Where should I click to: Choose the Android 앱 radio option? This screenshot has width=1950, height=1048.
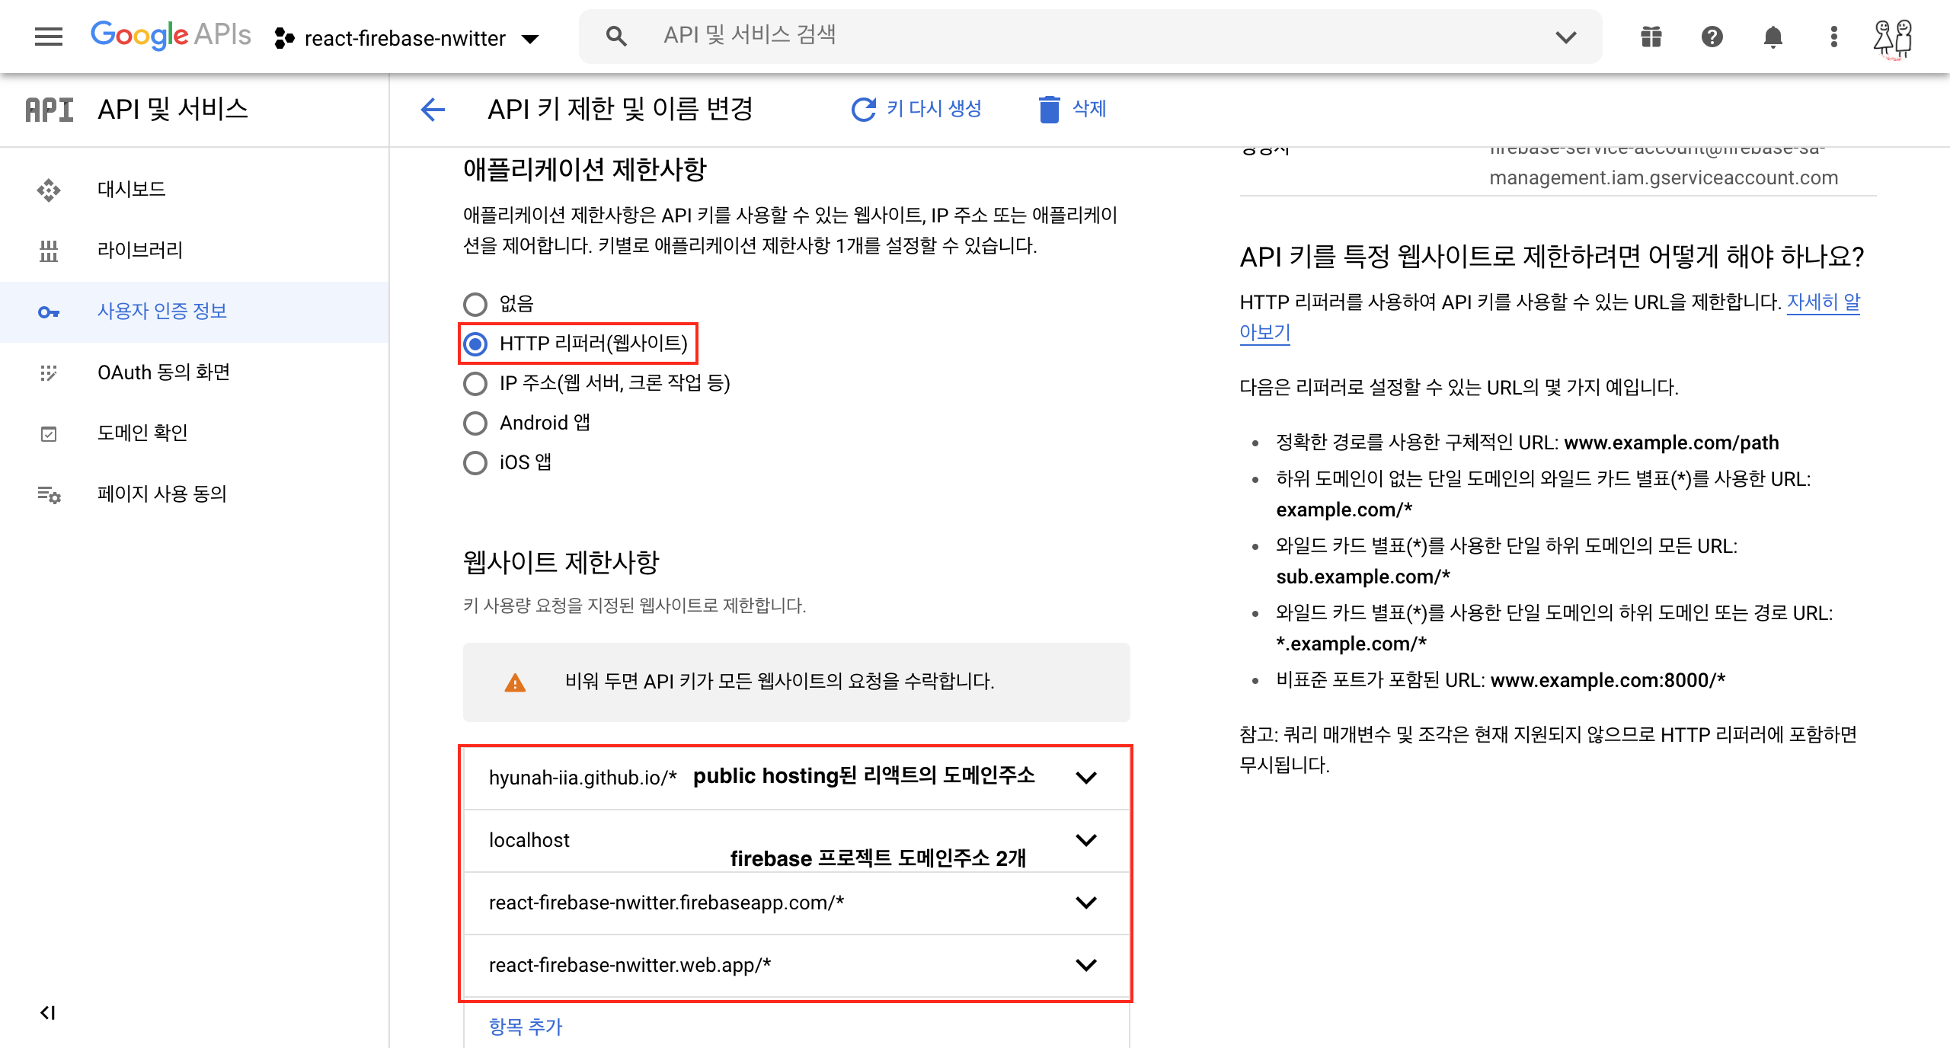[x=475, y=423]
